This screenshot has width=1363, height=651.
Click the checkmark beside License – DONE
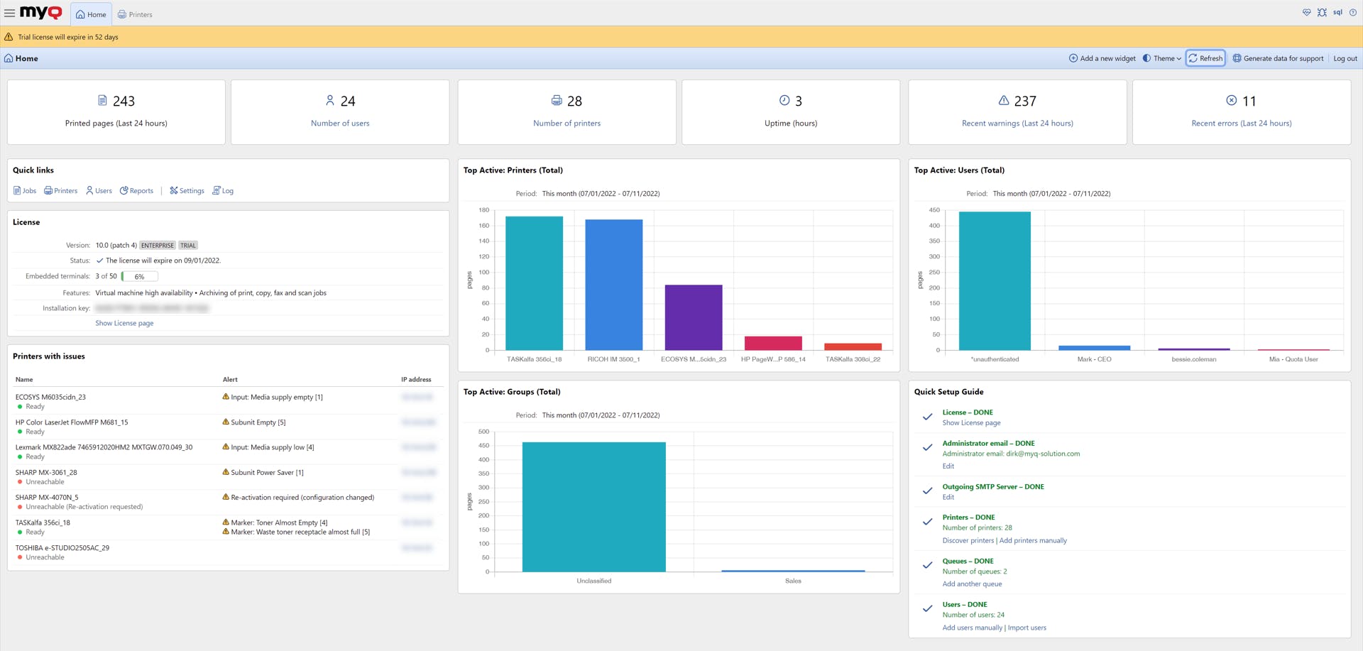coord(927,417)
